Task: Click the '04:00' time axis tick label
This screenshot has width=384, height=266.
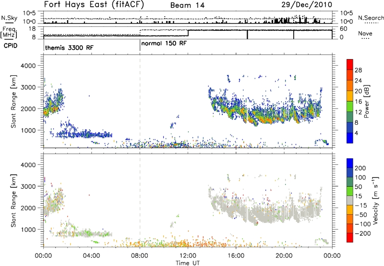Action: (x=92, y=256)
